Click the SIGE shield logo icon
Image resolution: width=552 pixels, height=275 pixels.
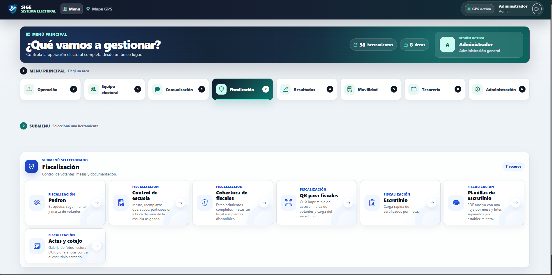tap(13, 9)
